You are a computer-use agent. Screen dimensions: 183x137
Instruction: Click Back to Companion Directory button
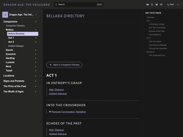[x=64, y=65]
